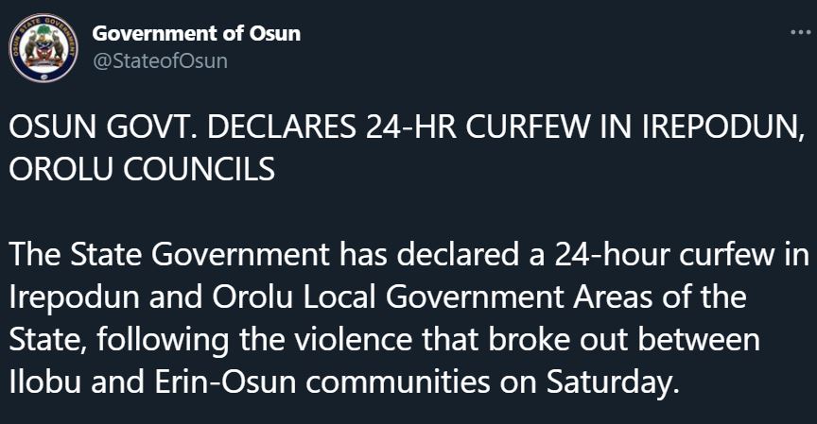Open the Government of Osun profile name

click(x=196, y=34)
